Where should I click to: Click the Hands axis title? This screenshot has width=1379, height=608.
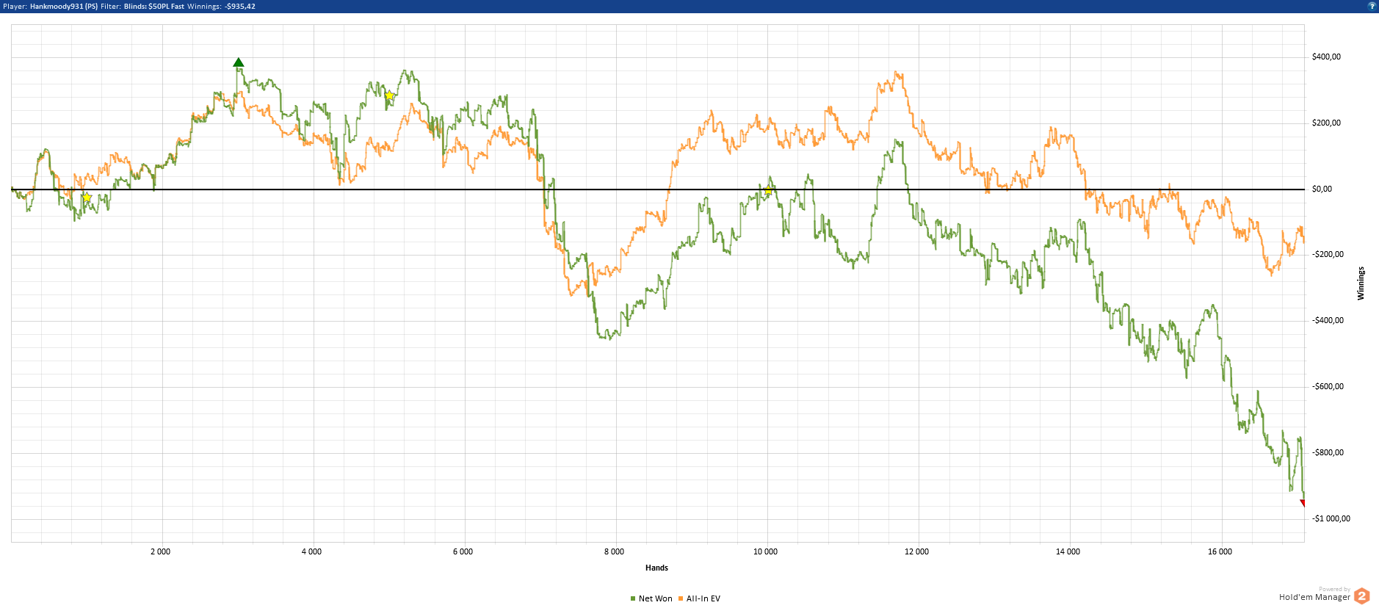tap(656, 568)
